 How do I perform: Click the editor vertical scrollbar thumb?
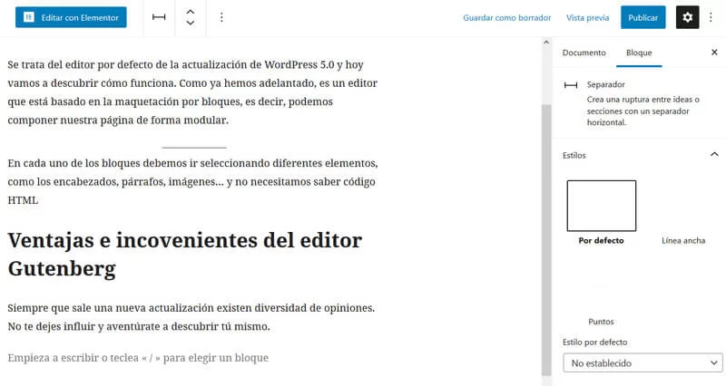point(546,240)
